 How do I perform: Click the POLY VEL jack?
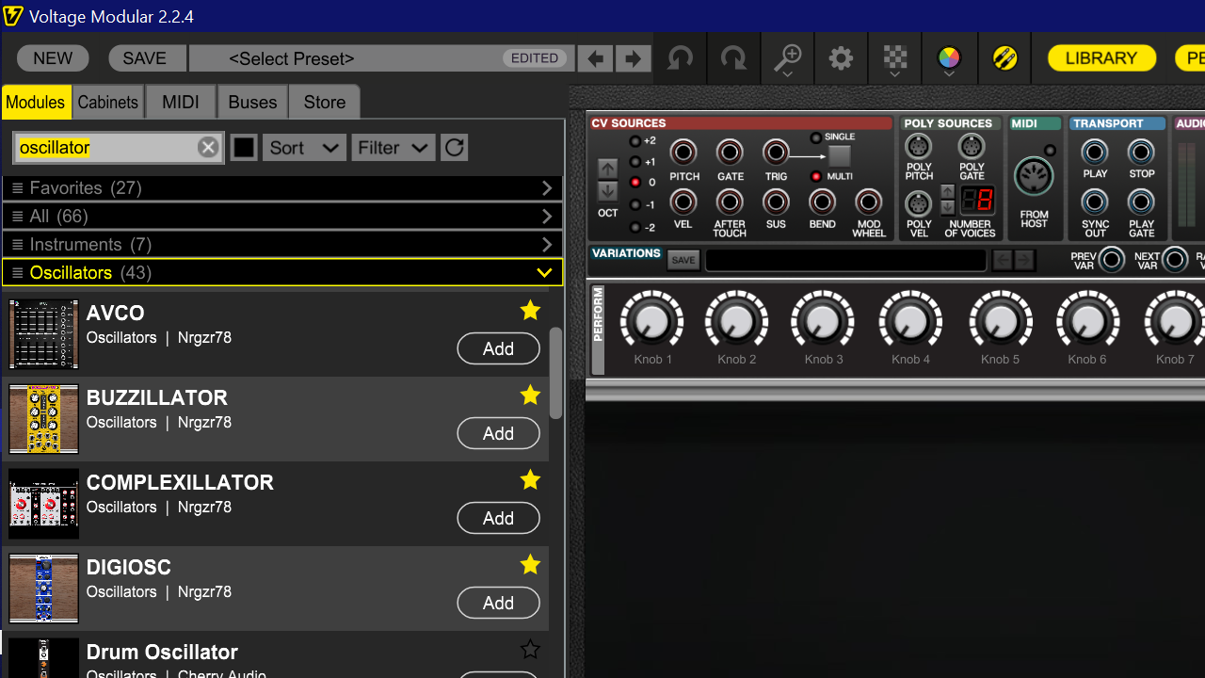[919, 204]
